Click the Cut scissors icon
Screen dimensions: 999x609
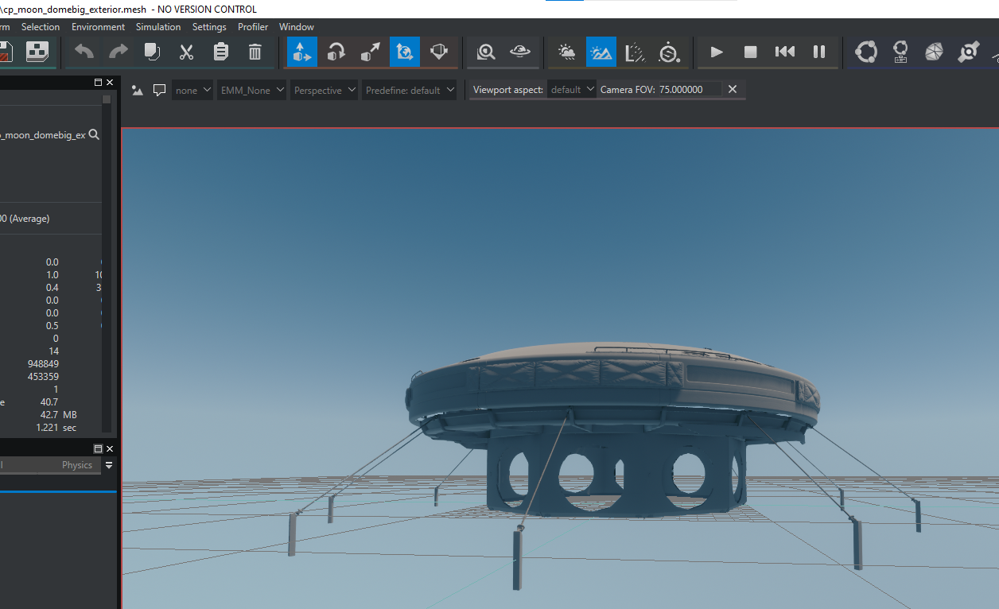186,52
